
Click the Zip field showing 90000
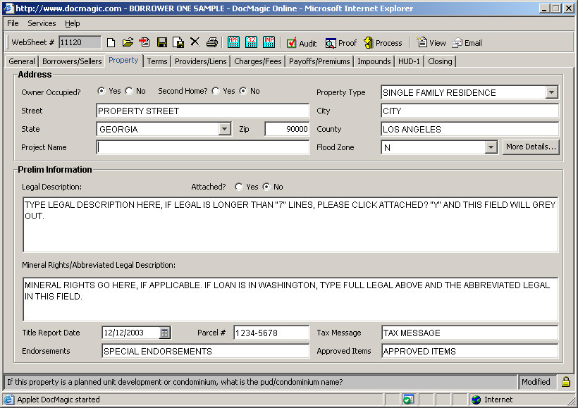pyautogui.click(x=287, y=129)
